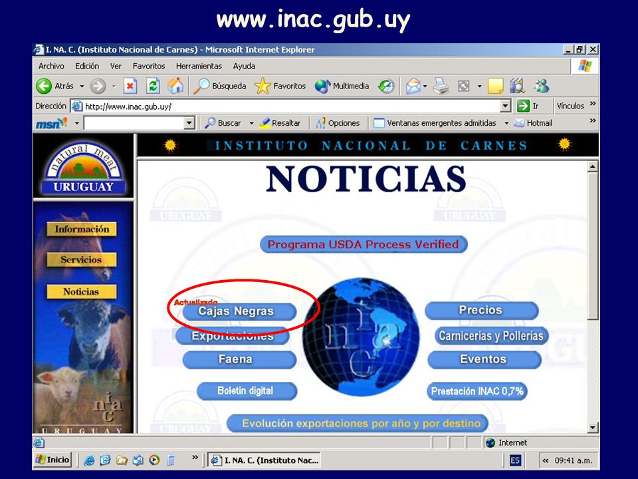Open Prestación INAC 0,7% button

point(477,391)
